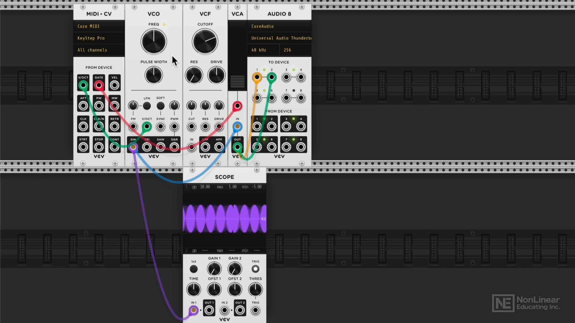Click the LPF output jack on VCF
575x323 pixels.
click(205, 147)
